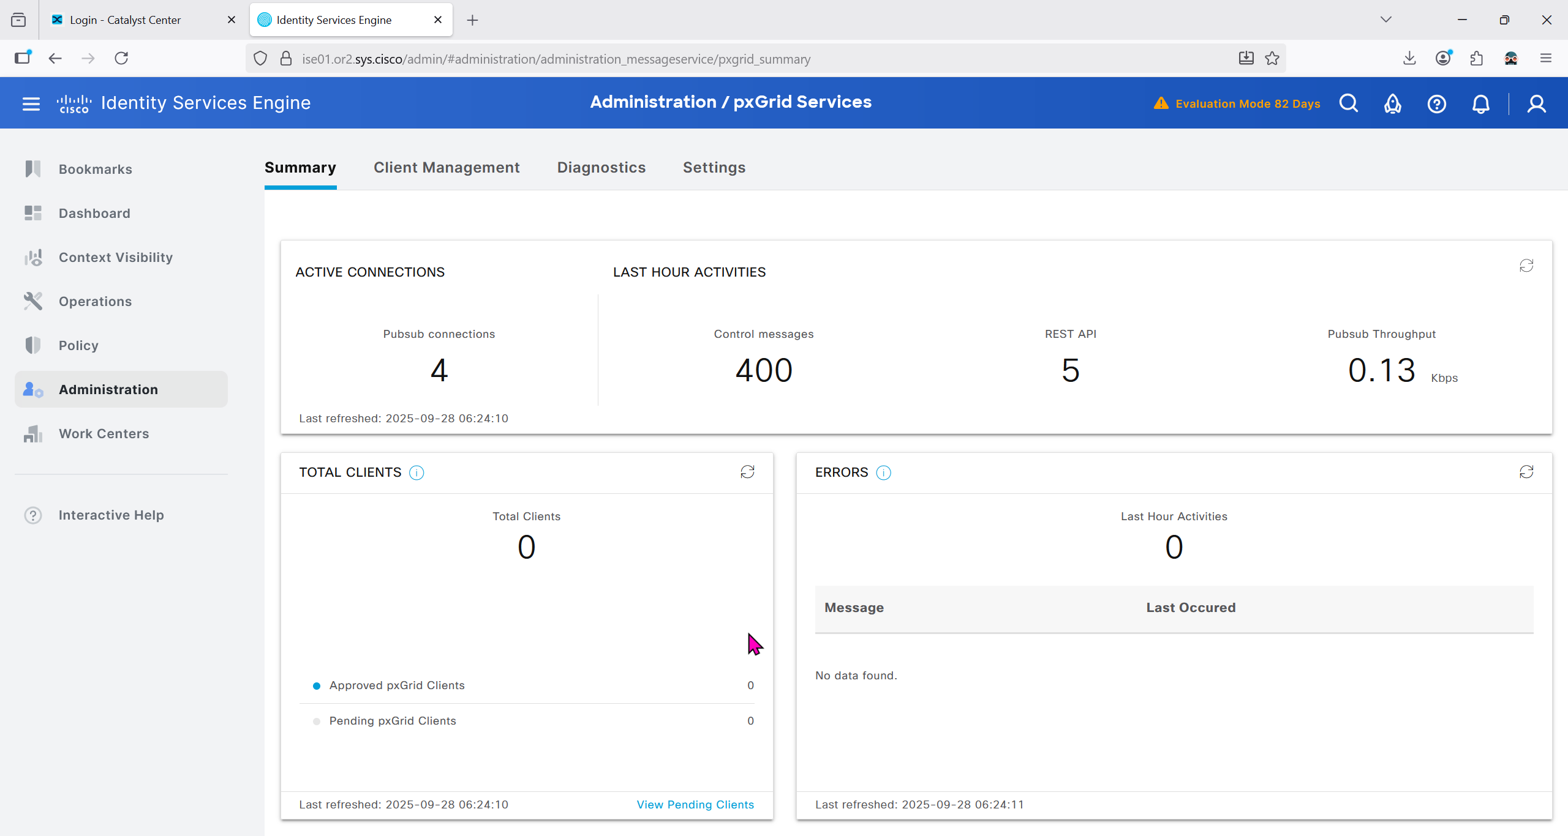Image resolution: width=1568 pixels, height=836 pixels.
Task: Open the hamburger navigation menu
Action: [31, 103]
